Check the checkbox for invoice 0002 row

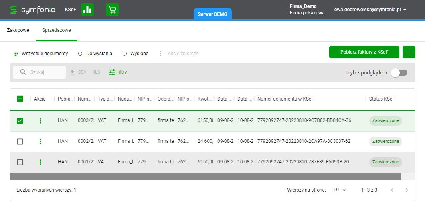[x=20, y=142]
